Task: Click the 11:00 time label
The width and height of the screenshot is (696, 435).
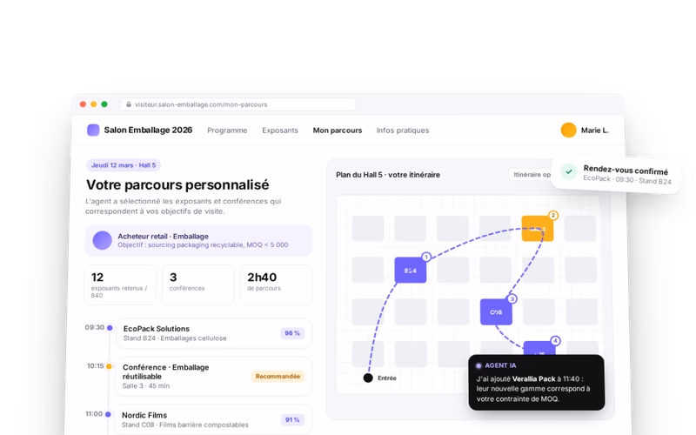Action: 94,414
